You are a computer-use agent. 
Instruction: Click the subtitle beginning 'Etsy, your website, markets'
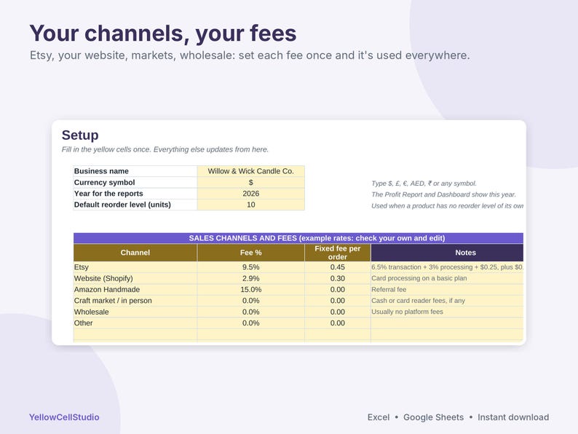click(250, 55)
